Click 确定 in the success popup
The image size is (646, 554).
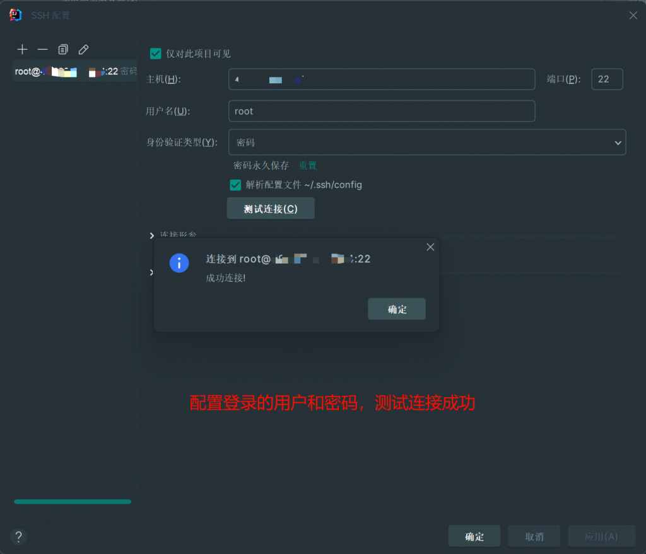click(396, 309)
